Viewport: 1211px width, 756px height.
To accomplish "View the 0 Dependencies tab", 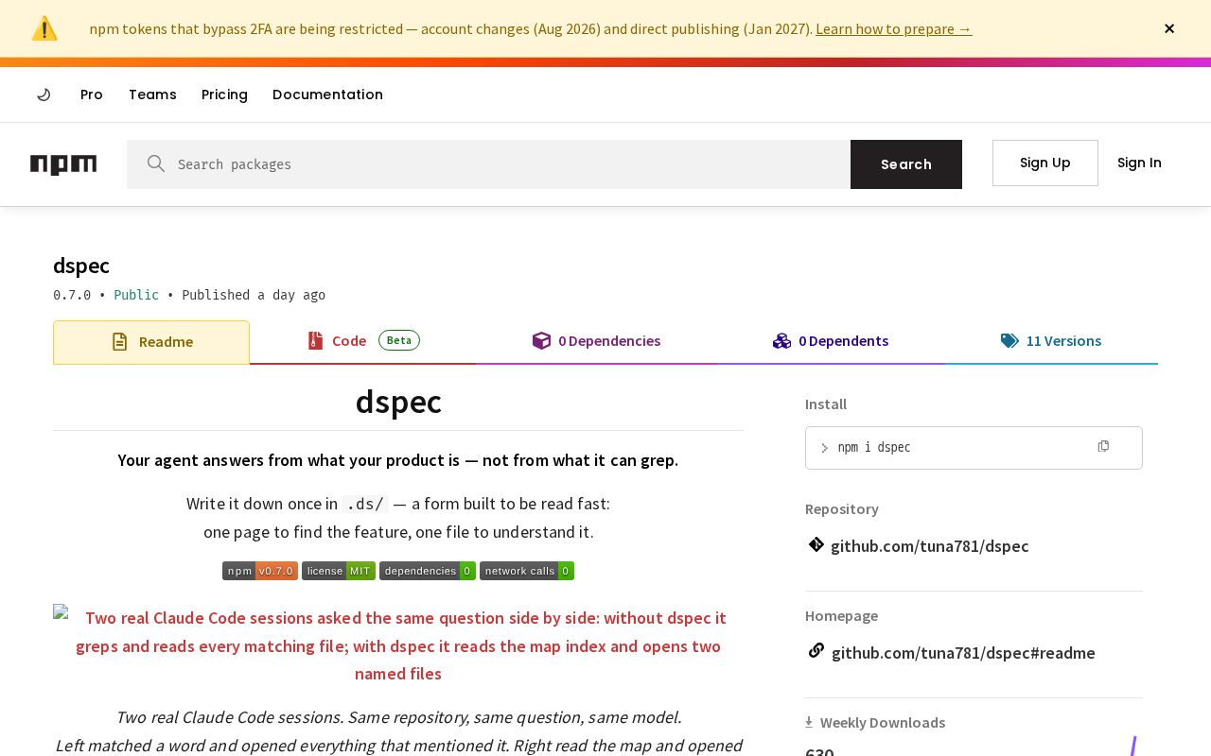I will click(596, 341).
